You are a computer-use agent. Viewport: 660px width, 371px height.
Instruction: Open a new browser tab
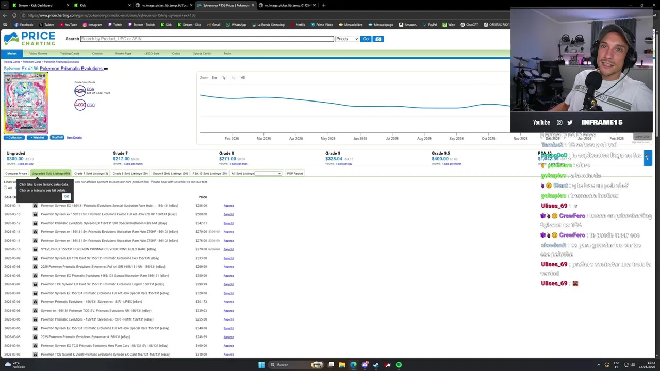pos(324,5)
